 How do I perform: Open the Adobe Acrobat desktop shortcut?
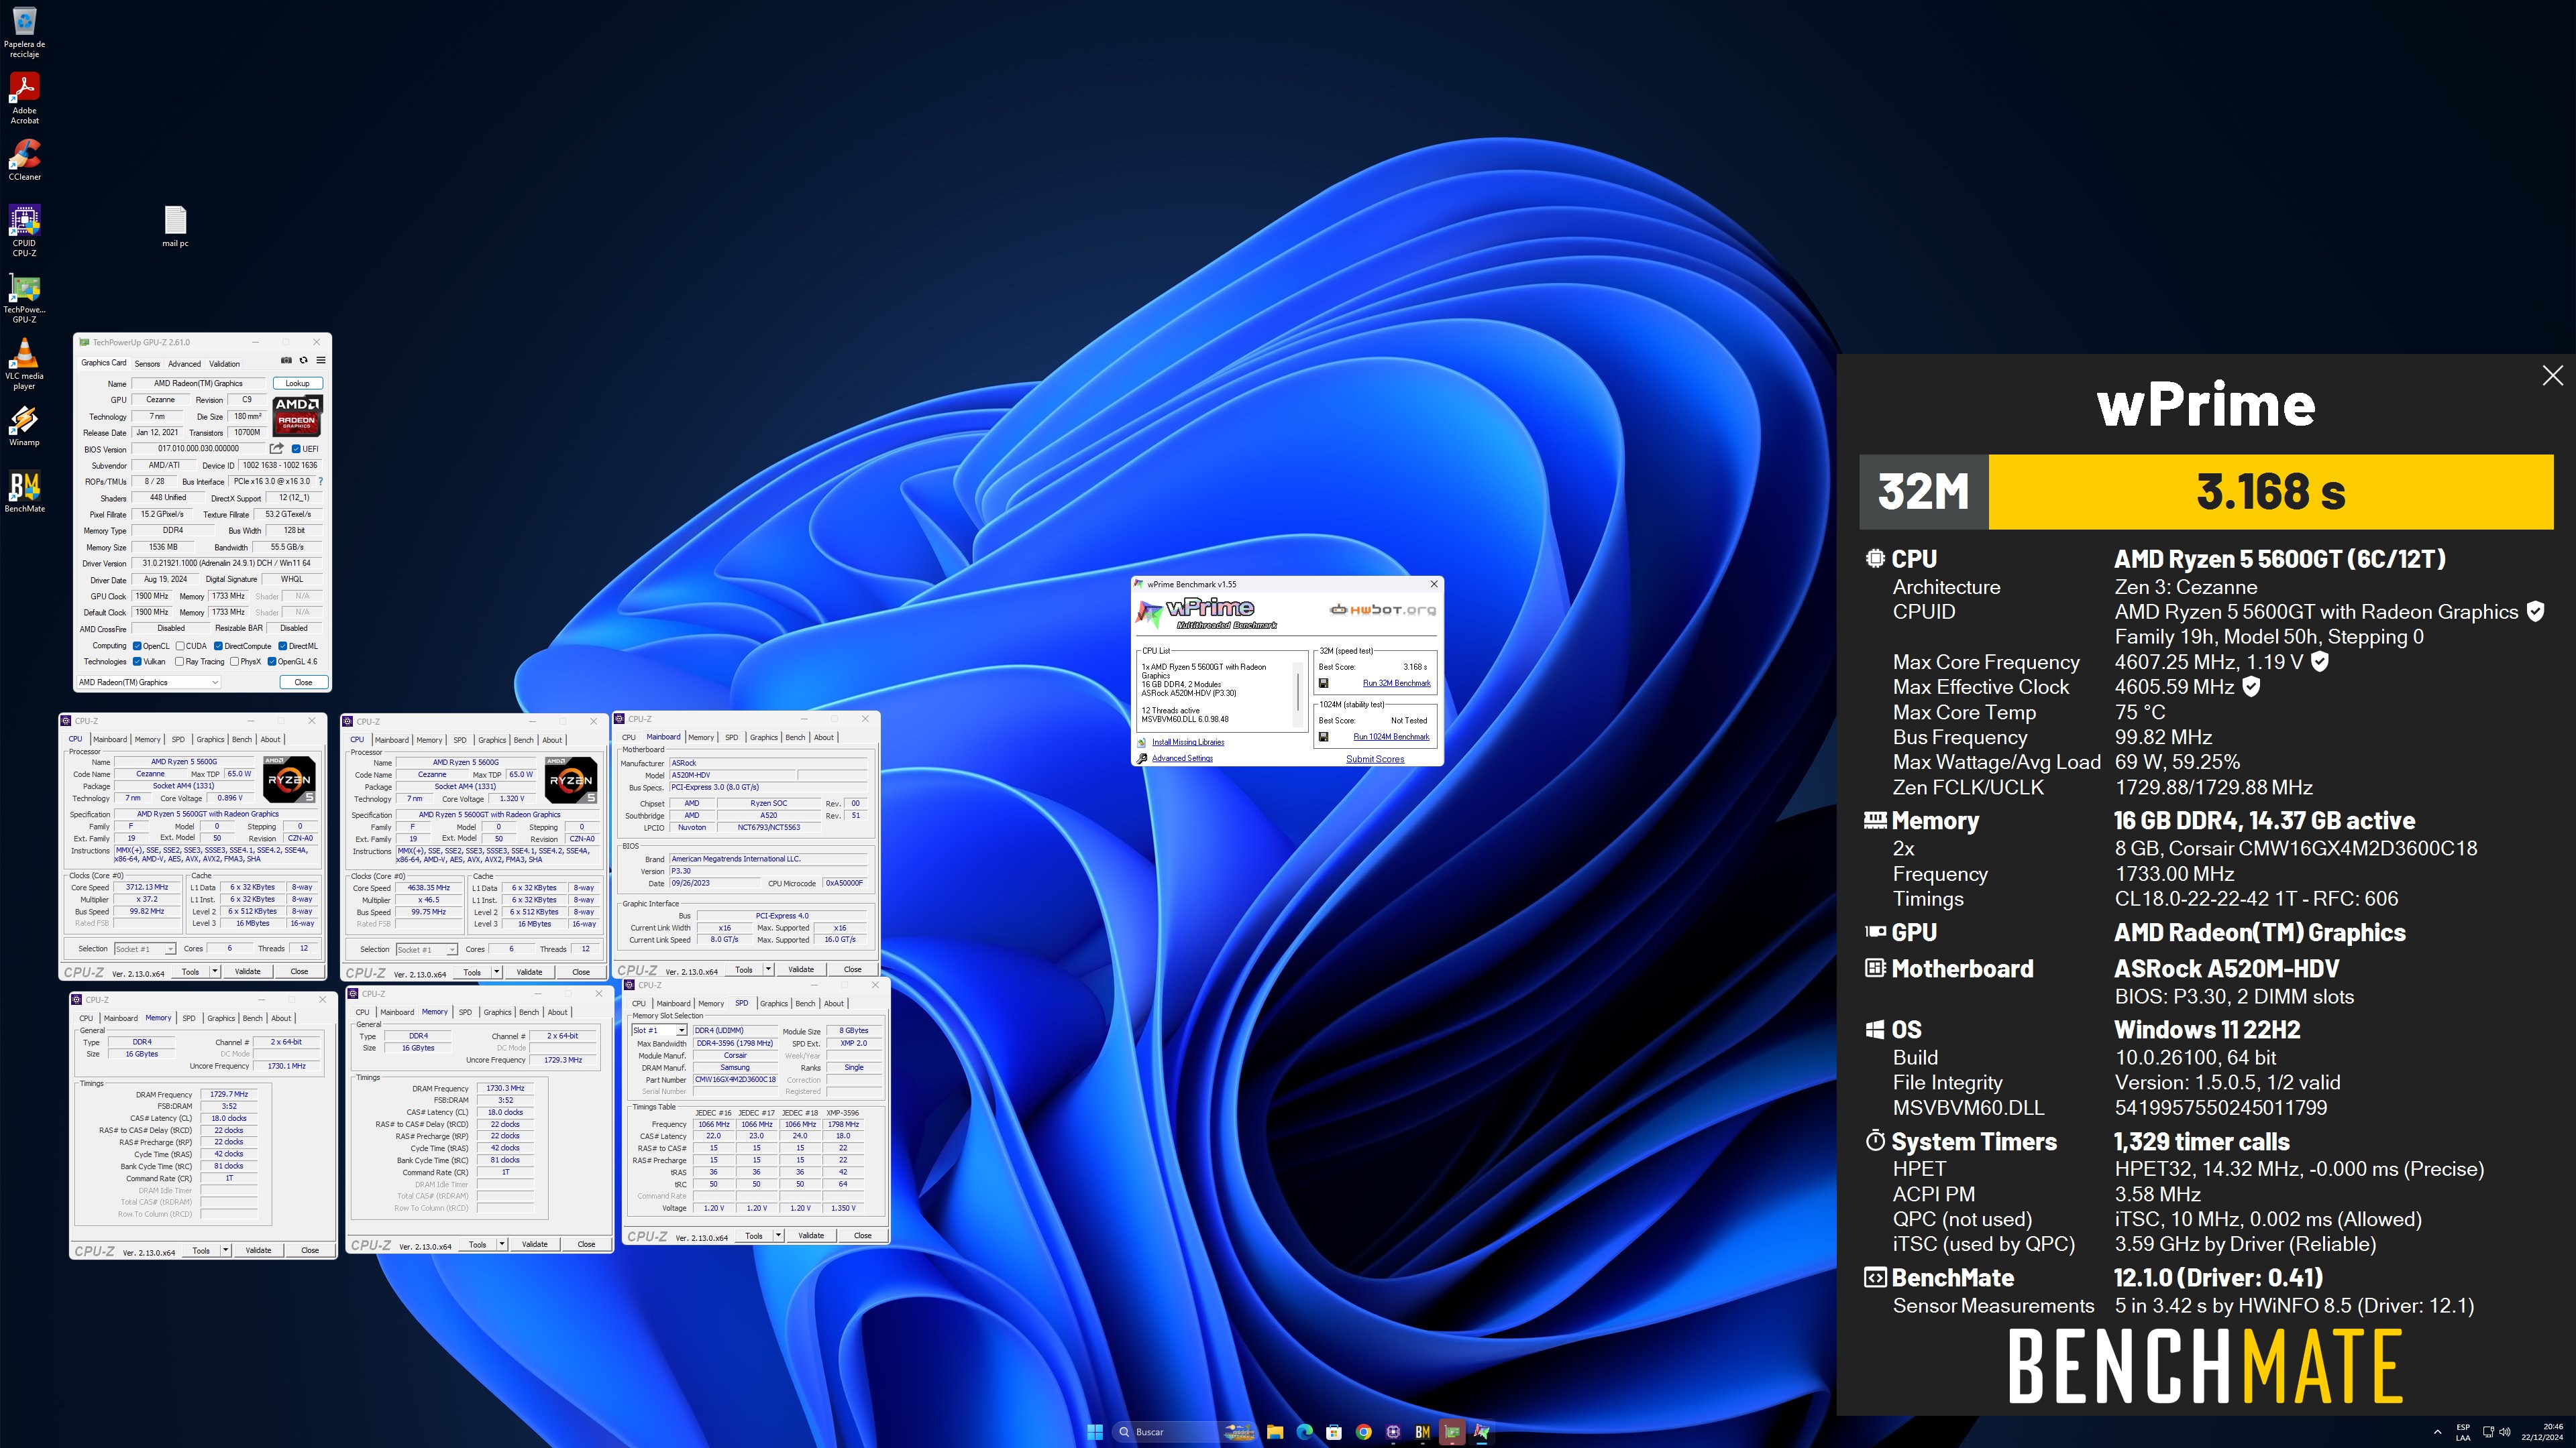(x=24, y=98)
